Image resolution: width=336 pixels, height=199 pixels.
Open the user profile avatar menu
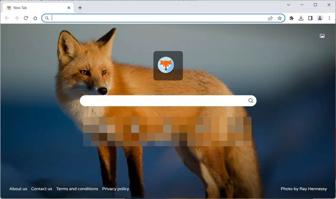(320, 18)
